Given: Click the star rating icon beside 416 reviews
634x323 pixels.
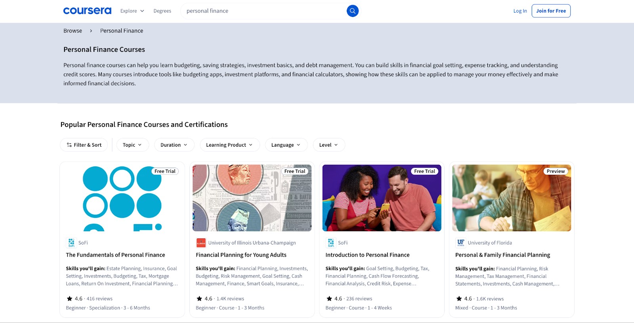Looking at the screenshot, I should [70, 298].
